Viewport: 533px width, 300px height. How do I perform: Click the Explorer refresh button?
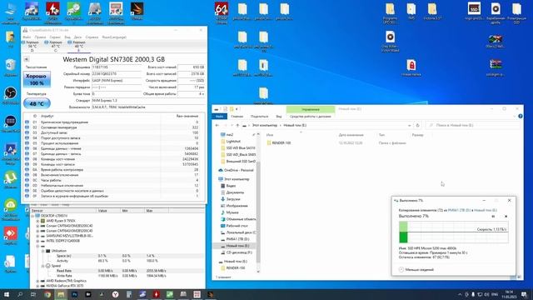(418, 125)
